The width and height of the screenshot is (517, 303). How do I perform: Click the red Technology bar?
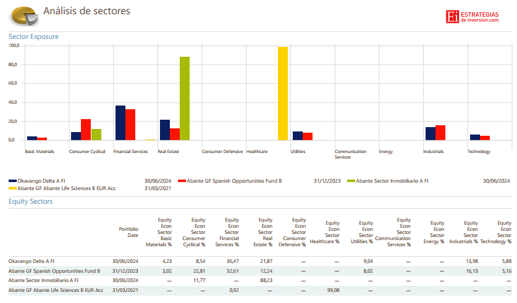coord(485,138)
